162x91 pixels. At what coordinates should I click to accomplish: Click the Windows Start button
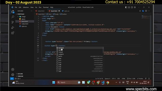point(54,82)
